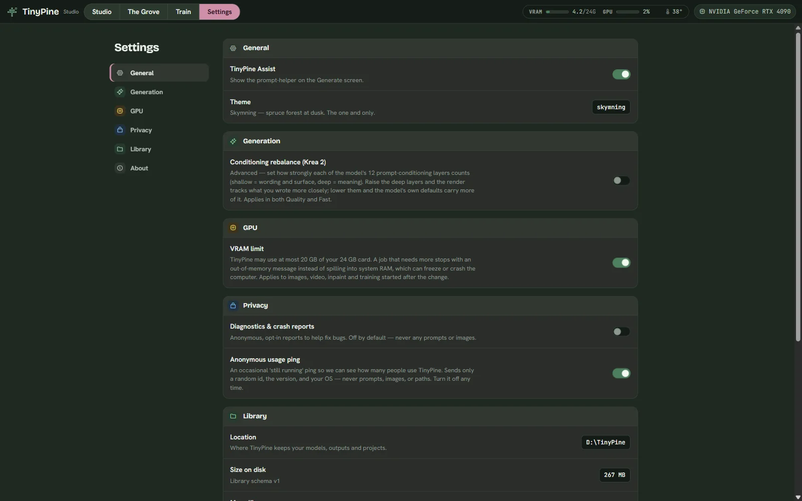Click the chip icon beside NVIDIA GeForce RTX 4090

point(702,12)
